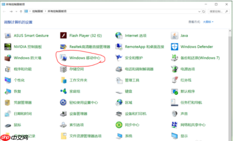
Task: Open 索引选项
Action: click(77, 125)
